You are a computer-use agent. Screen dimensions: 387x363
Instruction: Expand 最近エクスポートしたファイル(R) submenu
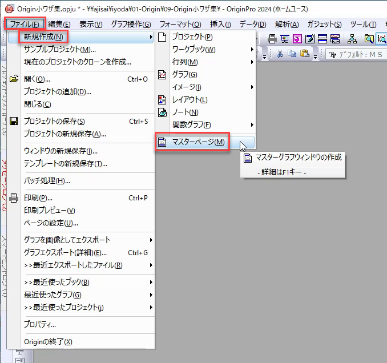[80, 265]
